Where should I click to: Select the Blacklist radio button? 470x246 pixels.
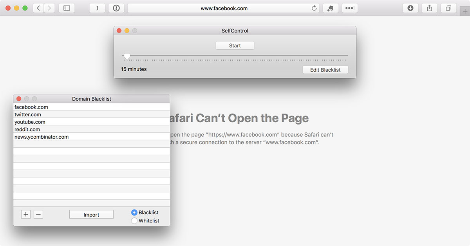pos(134,212)
